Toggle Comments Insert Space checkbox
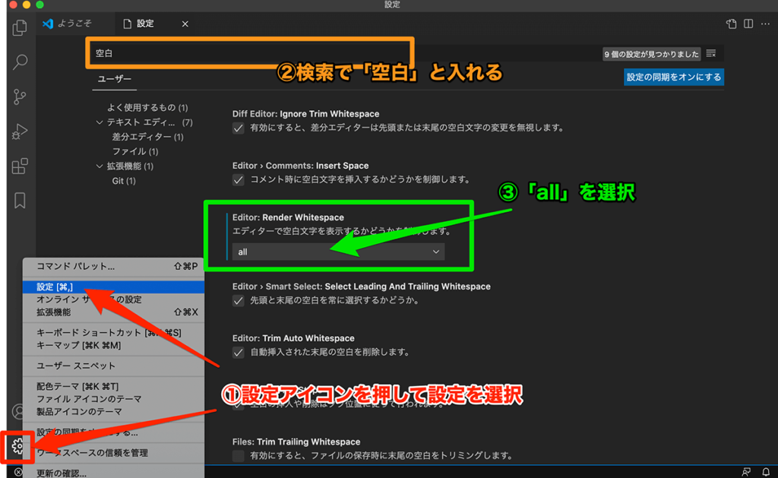Viewport: 778px width, 478px height. (238, 179)
